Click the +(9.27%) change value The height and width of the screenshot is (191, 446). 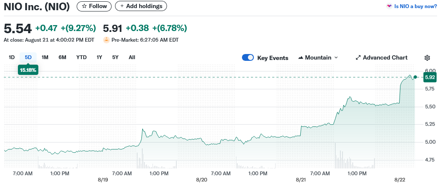78,28
